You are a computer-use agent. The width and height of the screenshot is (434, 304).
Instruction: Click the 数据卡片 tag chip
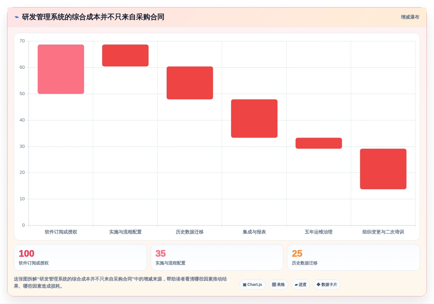point(327,284)
